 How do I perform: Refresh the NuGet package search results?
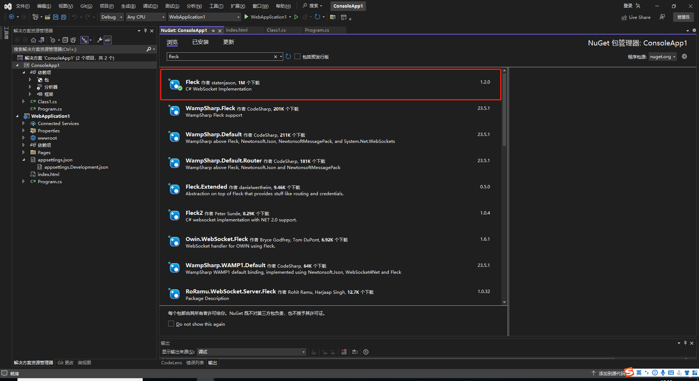288,57
